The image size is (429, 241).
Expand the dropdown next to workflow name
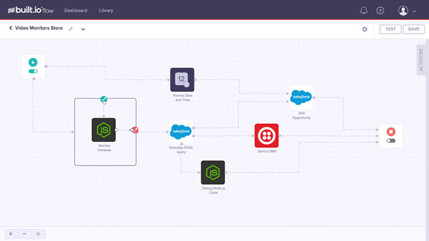[83, 29]
